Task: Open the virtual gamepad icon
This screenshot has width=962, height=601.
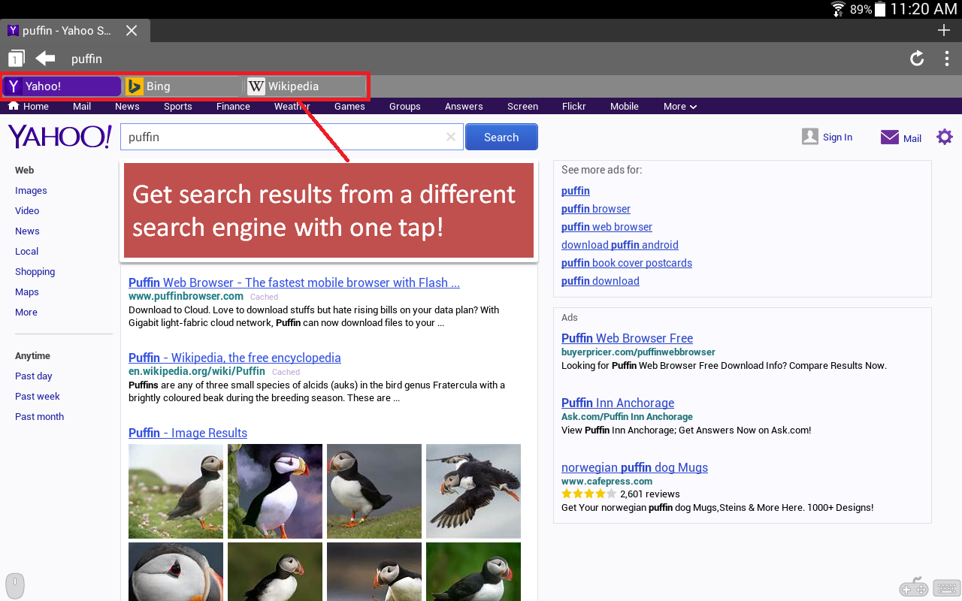Action: pos(914,587)
